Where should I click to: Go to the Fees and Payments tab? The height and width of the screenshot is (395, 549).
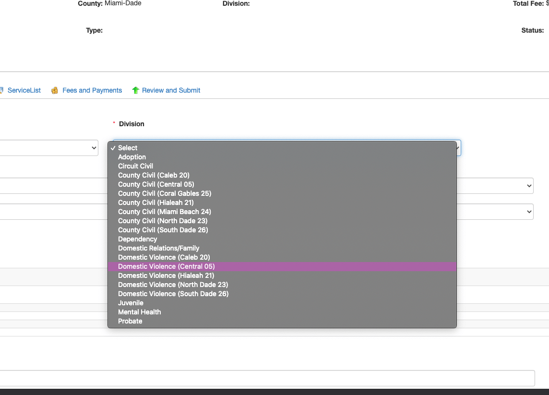point(92,90)
